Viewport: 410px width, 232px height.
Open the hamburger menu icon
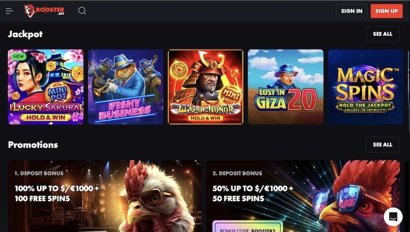[9, 11]
